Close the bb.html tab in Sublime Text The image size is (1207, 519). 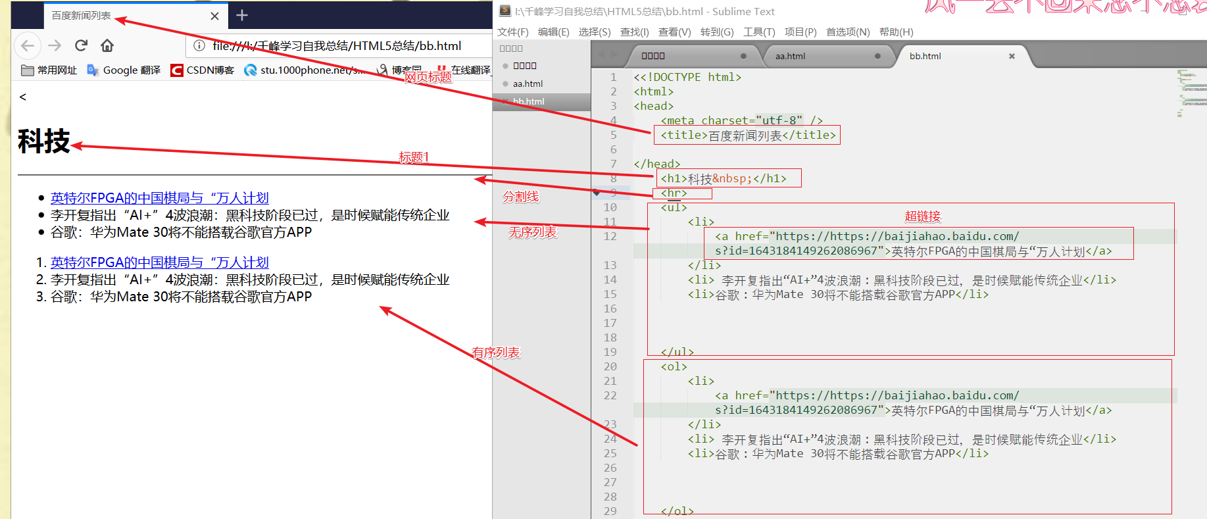pos(1012,56)
